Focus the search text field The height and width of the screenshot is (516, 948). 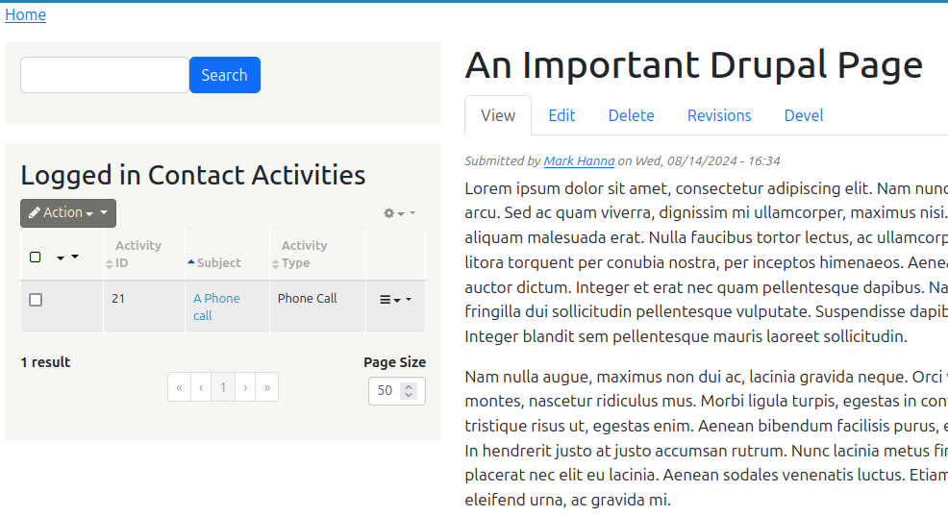coord(105,75)
